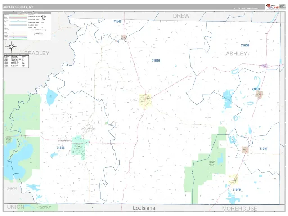
Task: Click the brown town marker left of 71661
Action: [245, 150]
